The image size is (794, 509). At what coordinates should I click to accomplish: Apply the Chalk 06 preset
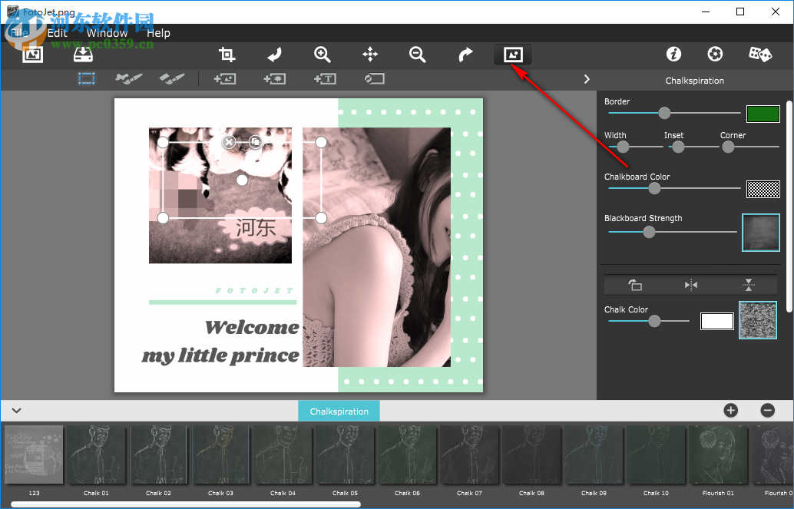(407, 454)
